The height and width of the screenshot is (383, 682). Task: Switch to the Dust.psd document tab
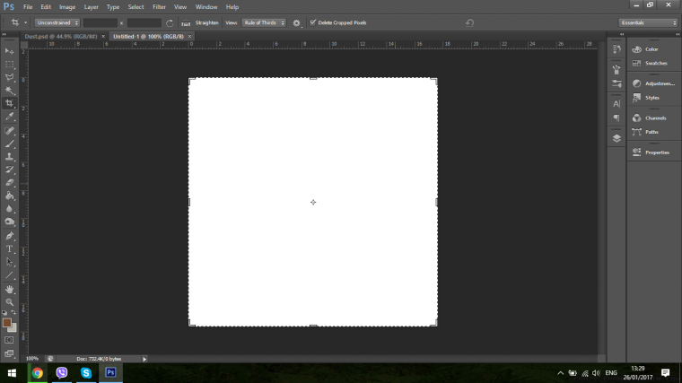coord(61,37)
